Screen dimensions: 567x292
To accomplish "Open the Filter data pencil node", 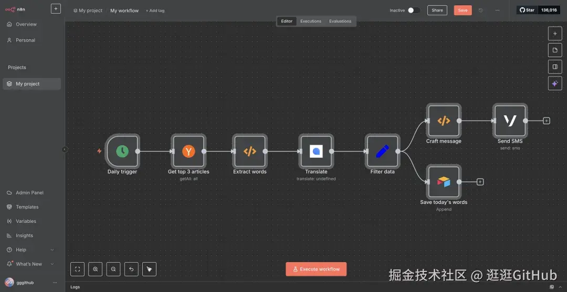I will [x=382, y=151].
